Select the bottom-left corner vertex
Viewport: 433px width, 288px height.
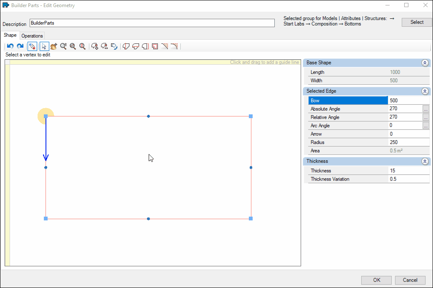(x=46, y=218)
